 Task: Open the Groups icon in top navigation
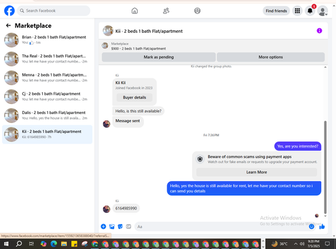[198, 11]
